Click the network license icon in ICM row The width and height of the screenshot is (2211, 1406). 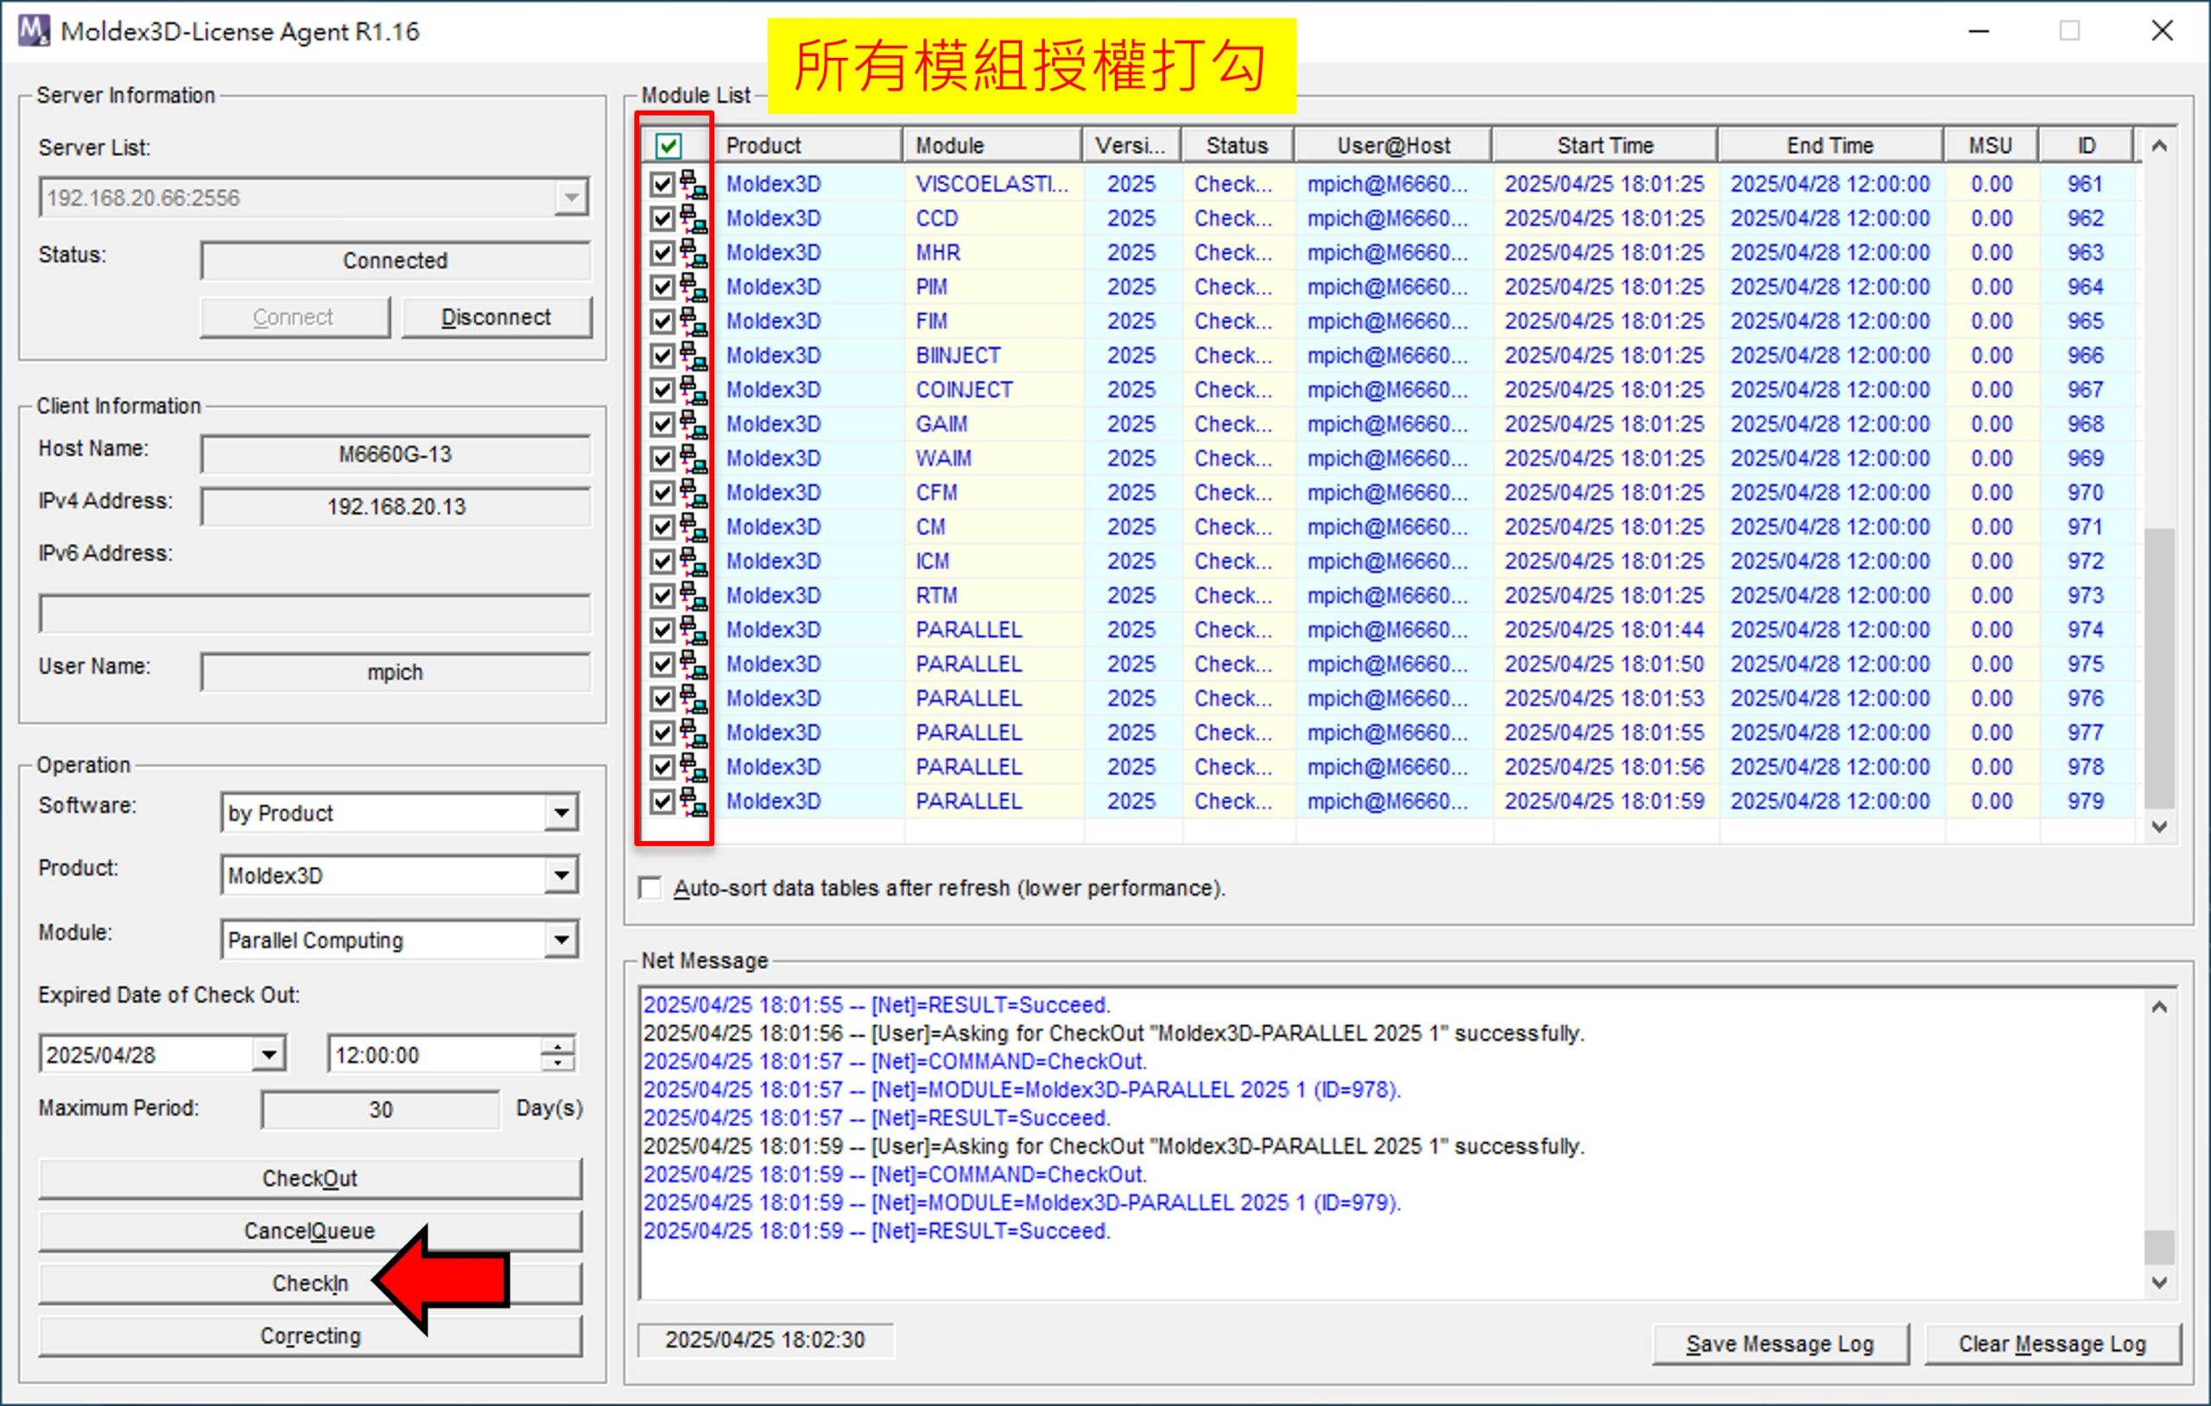(694, 561)
